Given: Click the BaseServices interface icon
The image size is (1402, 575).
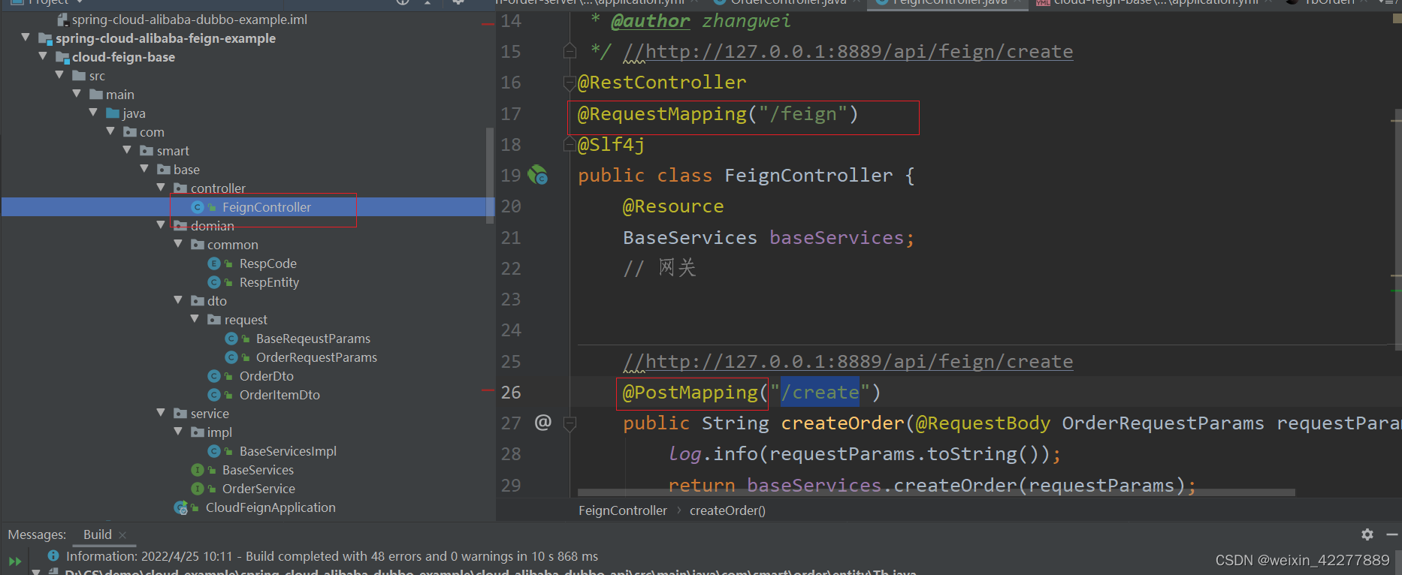Looking at the screenshot, I should (x=198, y=470).
